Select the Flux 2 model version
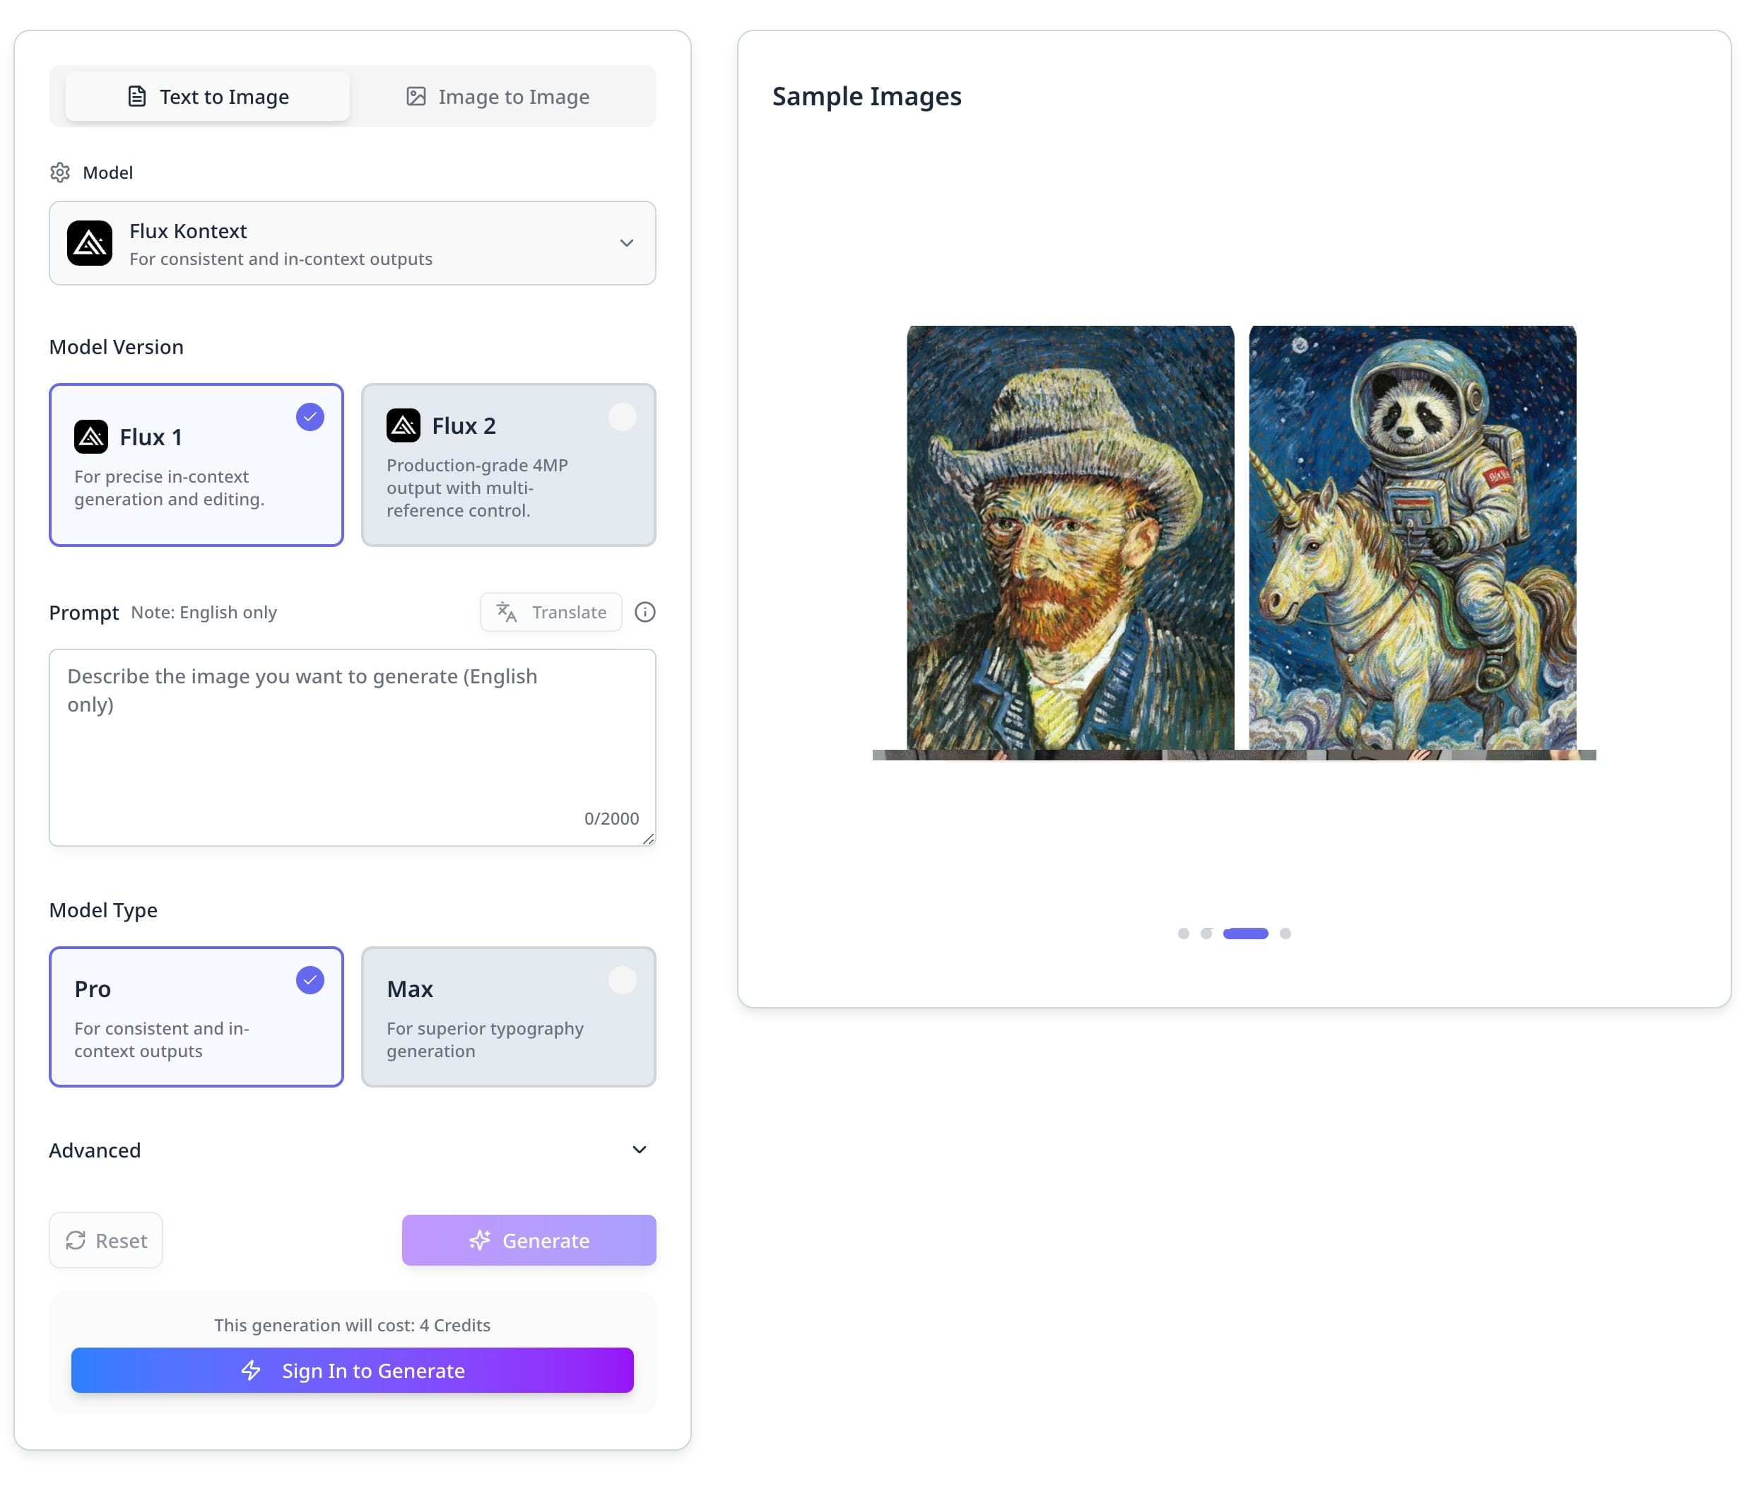The width and height of the screenshot is (1754, 1496). [507, 465]
